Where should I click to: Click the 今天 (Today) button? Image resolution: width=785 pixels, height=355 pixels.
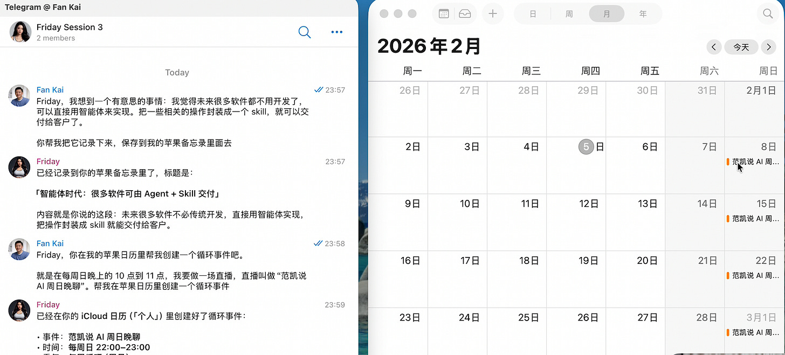(x=741, y=47)
